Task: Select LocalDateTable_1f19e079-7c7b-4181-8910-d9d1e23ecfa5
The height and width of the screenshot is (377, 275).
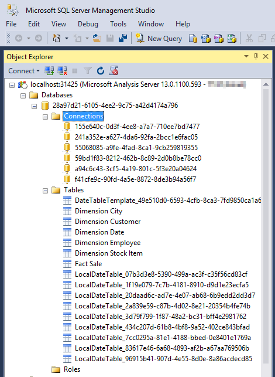Action: tap(161, 285)
